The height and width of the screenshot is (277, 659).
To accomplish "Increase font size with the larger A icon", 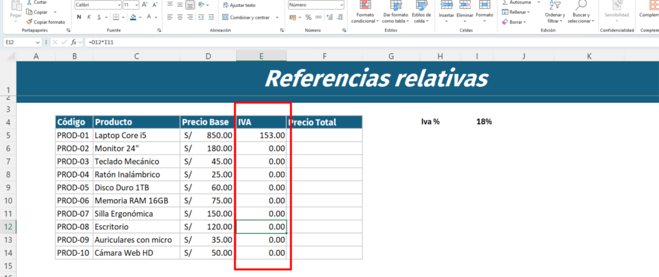I will [x=145, y=5].
